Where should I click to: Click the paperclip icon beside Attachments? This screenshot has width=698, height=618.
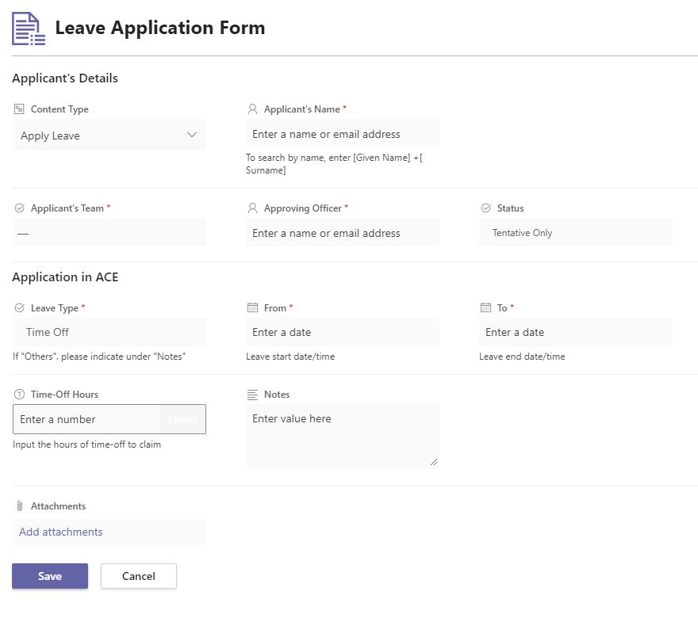[18, 505]
